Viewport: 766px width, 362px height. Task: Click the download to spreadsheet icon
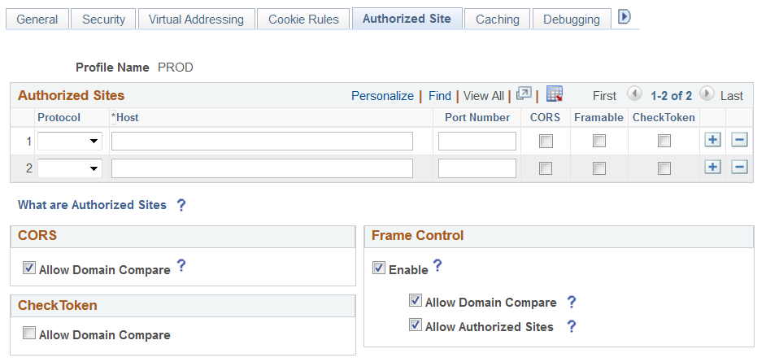click(x=555, y=94)
